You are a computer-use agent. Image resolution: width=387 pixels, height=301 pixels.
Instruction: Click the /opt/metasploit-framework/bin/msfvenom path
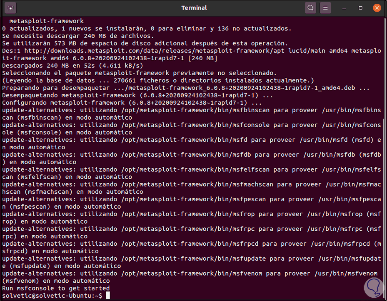[192, 274]
